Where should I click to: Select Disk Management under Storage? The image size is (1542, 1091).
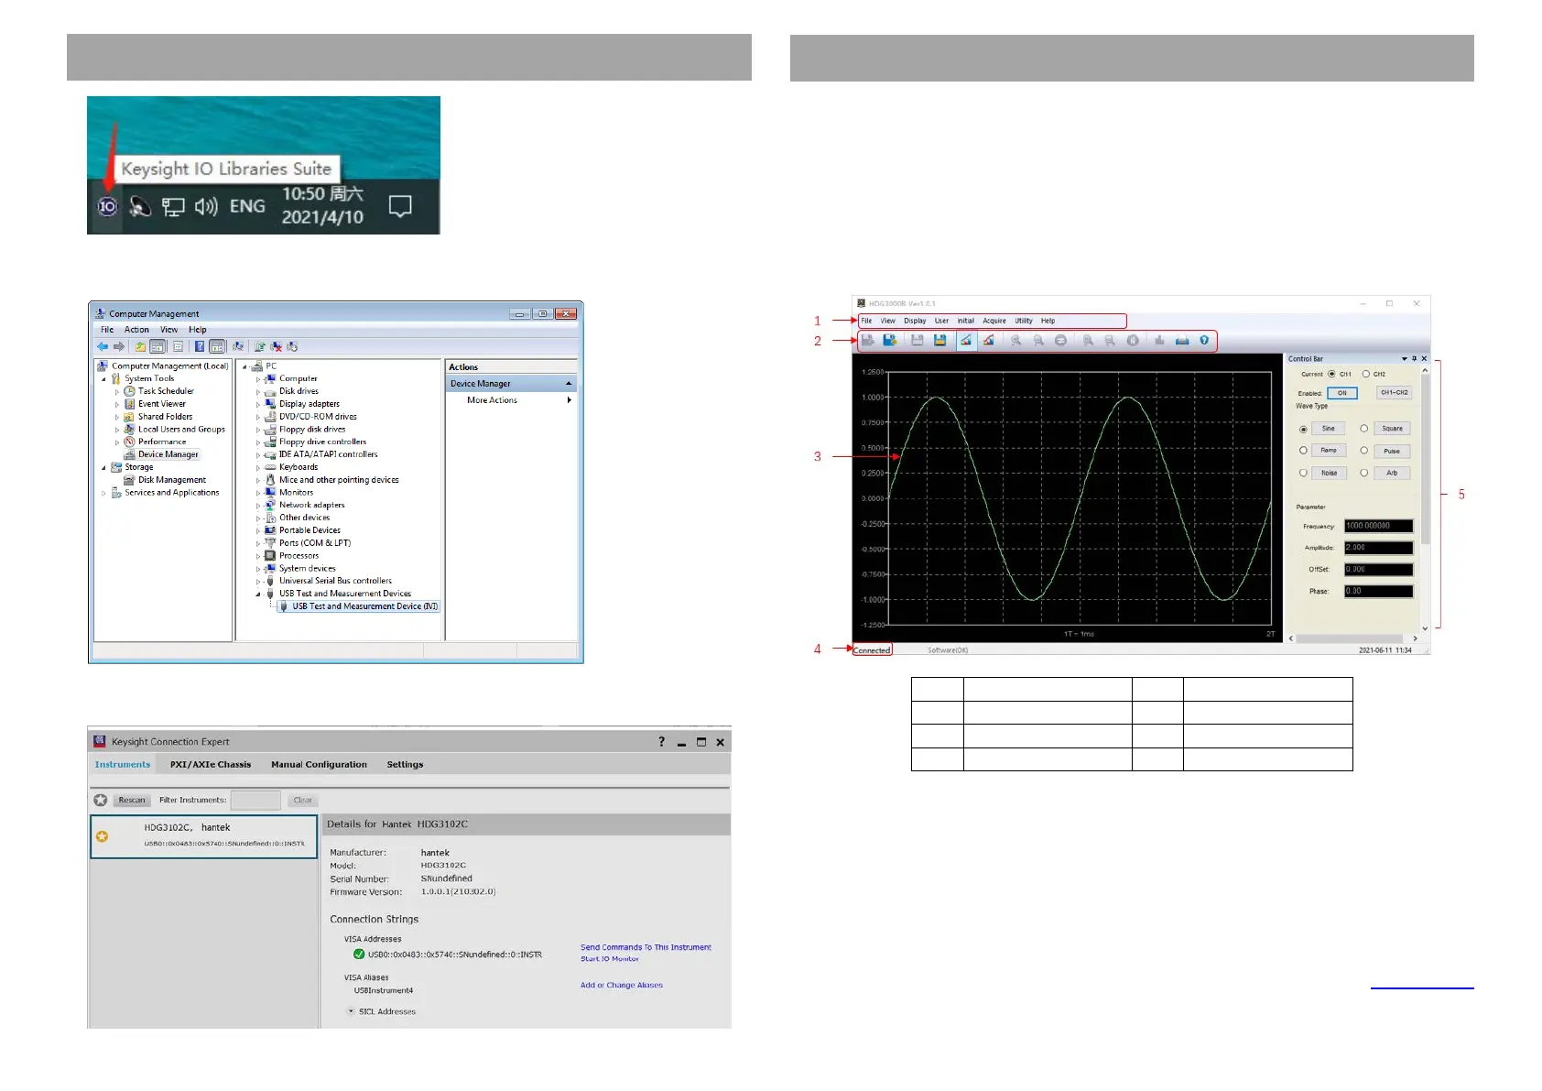[172, 480]
